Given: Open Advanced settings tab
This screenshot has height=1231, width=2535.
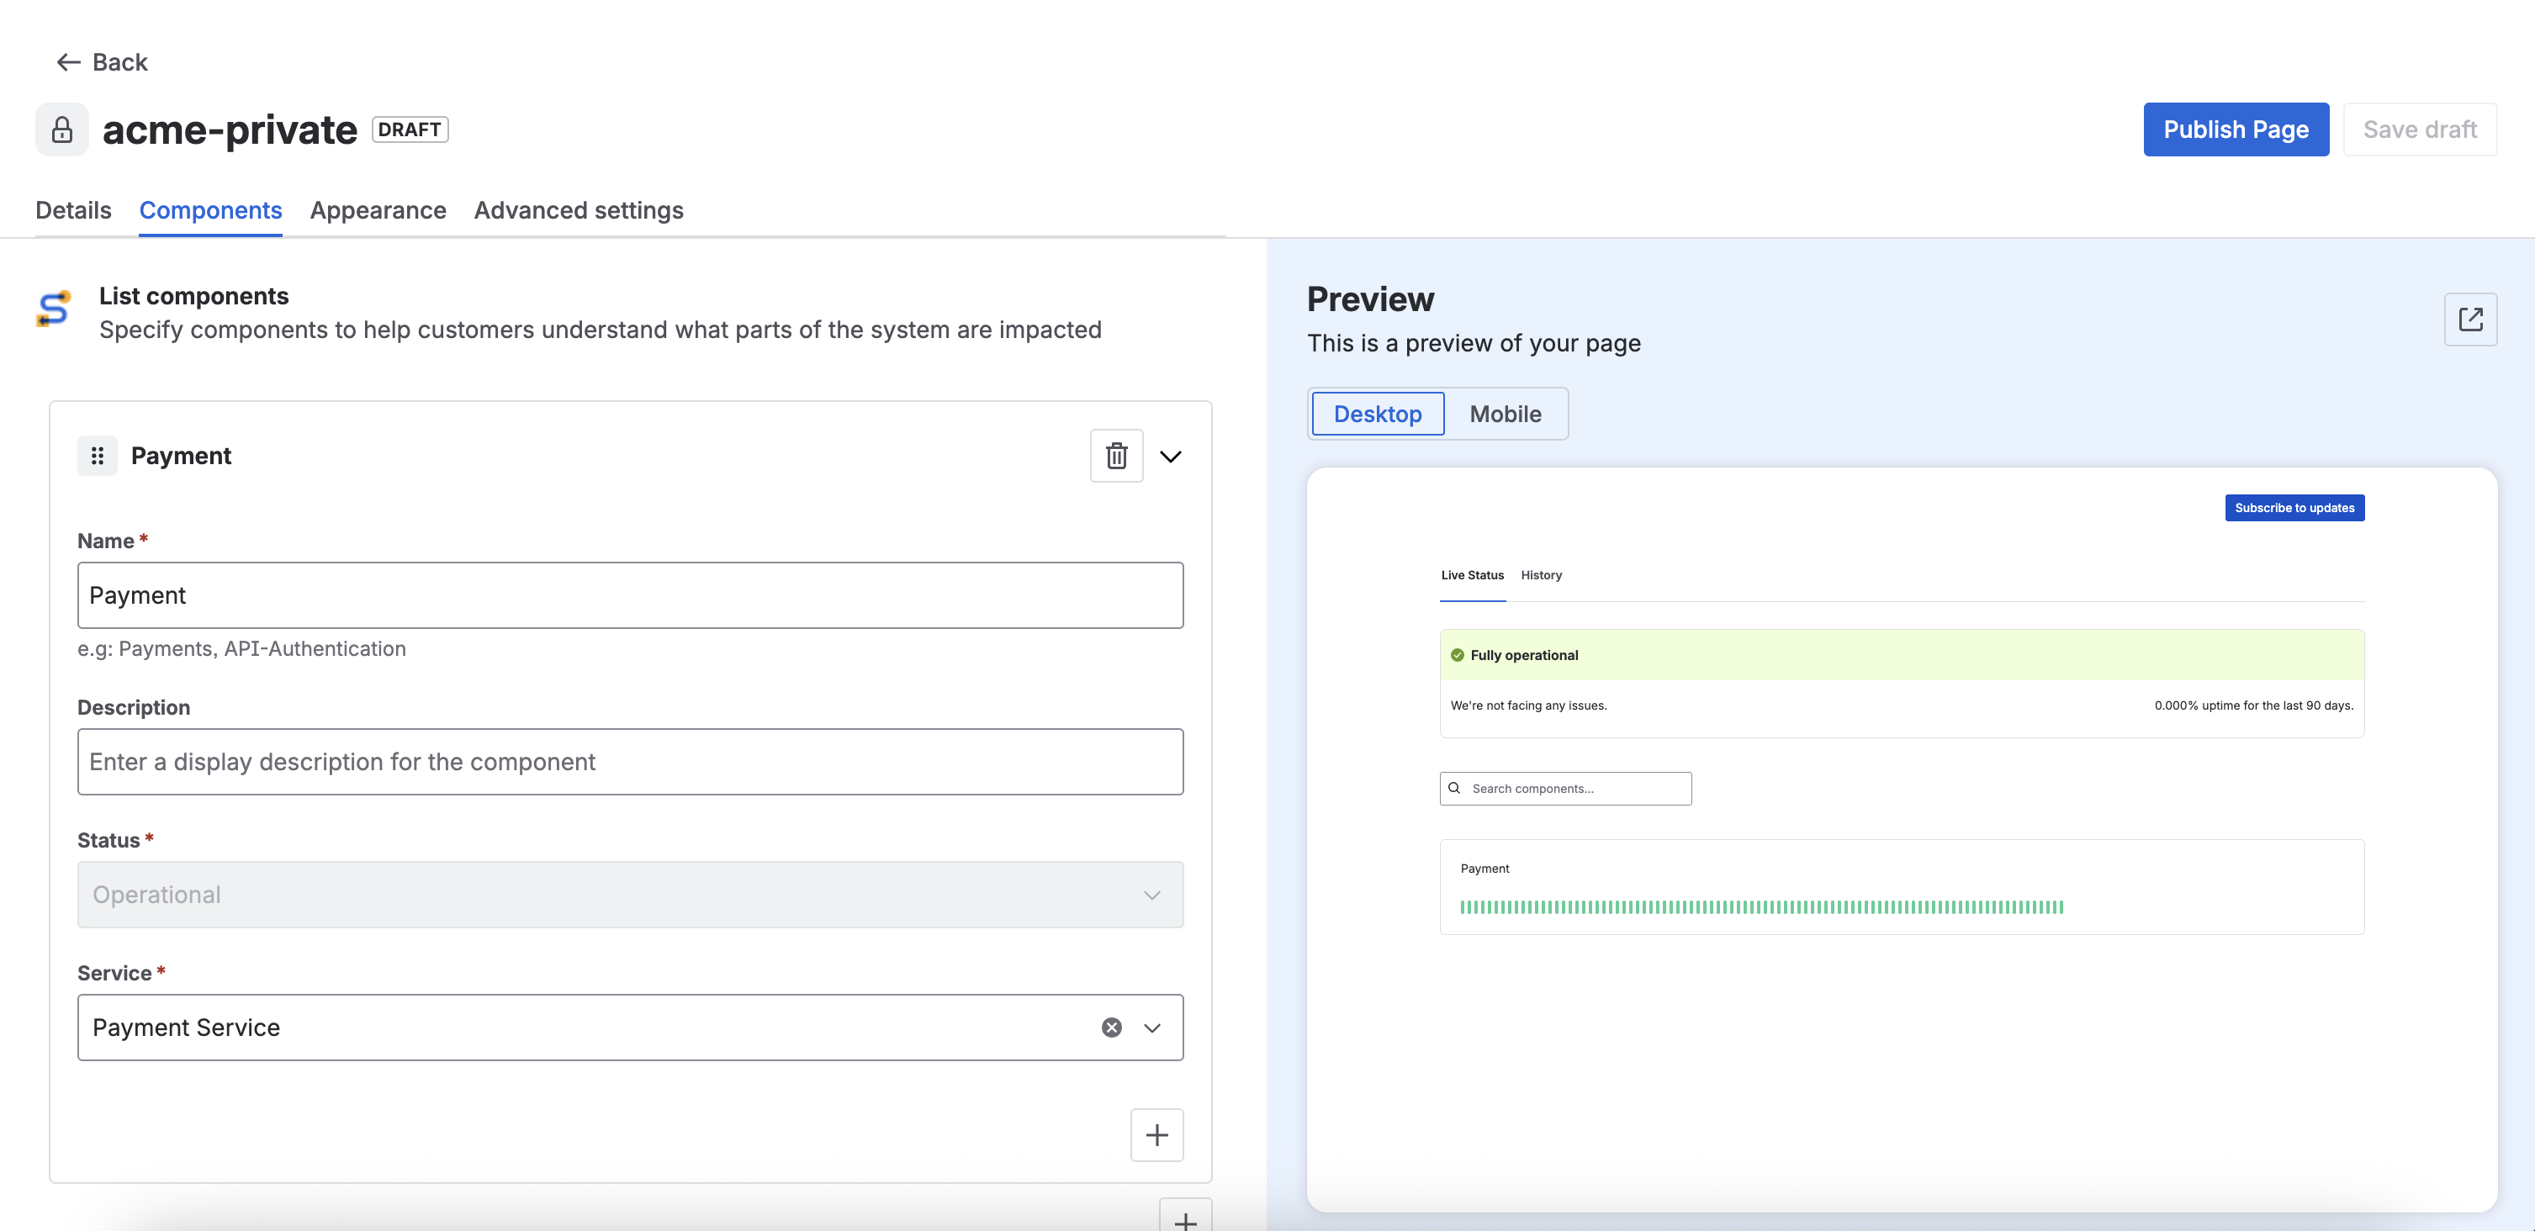Looking at the screenshot, I should coord(579,209).
